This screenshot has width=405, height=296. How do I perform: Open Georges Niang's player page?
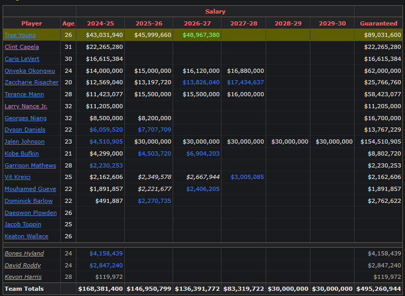[25, 118]
